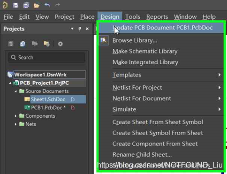Expand the Nets folder

tap(15, 124)
